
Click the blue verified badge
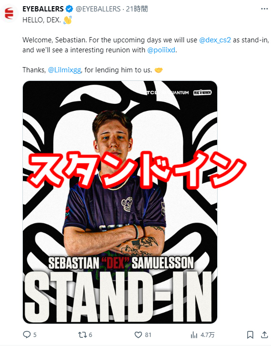pos(70,9)
